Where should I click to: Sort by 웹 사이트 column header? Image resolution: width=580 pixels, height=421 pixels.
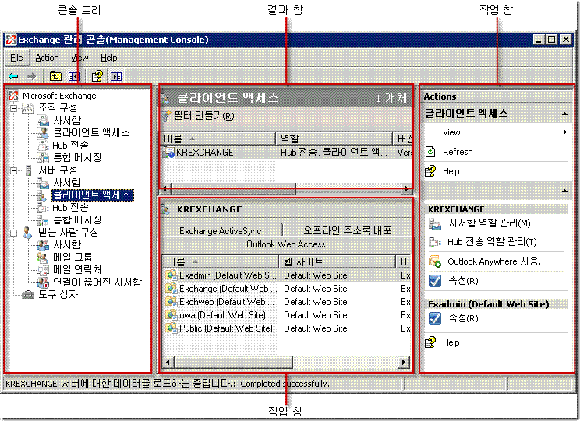(337, 261)
